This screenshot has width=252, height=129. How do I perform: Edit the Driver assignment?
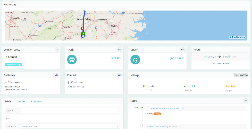pyautogui.click(x=183, y=50)
